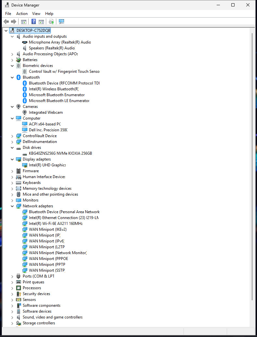
Task: Click the Human Interface Devices icon
Action: point(19,177)
